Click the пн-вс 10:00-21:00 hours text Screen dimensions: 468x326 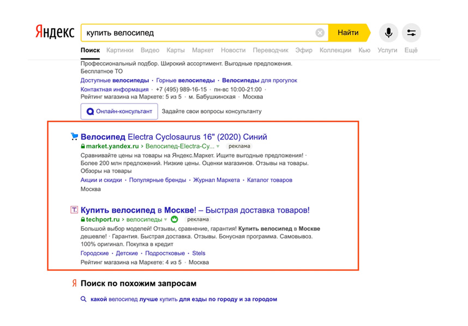238,89
